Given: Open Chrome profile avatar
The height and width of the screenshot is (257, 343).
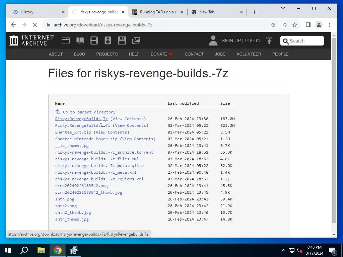Looking at the screenshot, I should tap(319, 25).
